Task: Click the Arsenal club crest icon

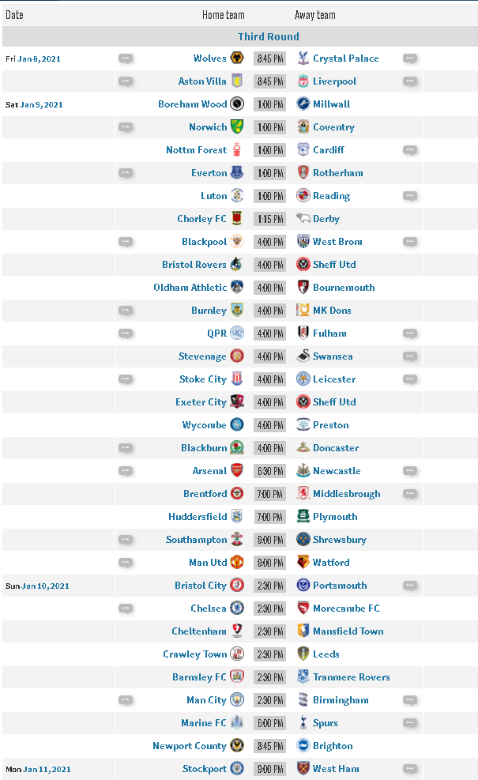Action: 237,470
